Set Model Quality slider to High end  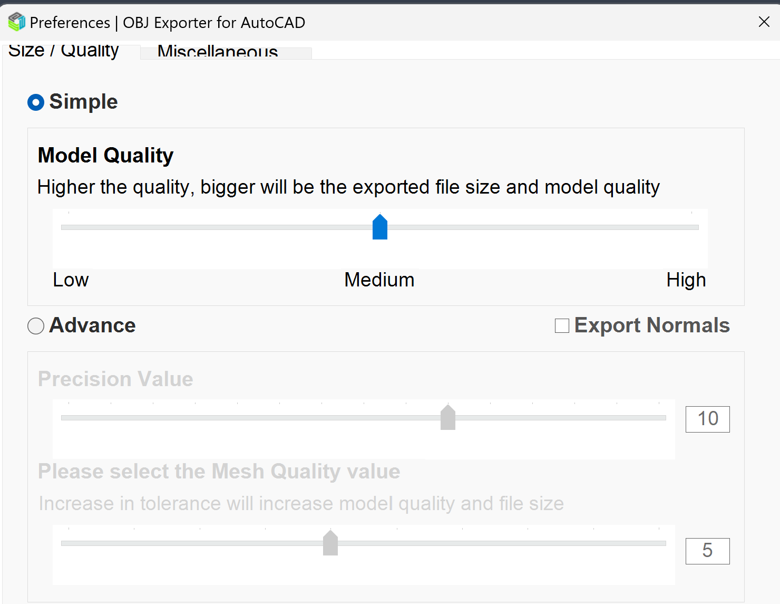(691, 227)
